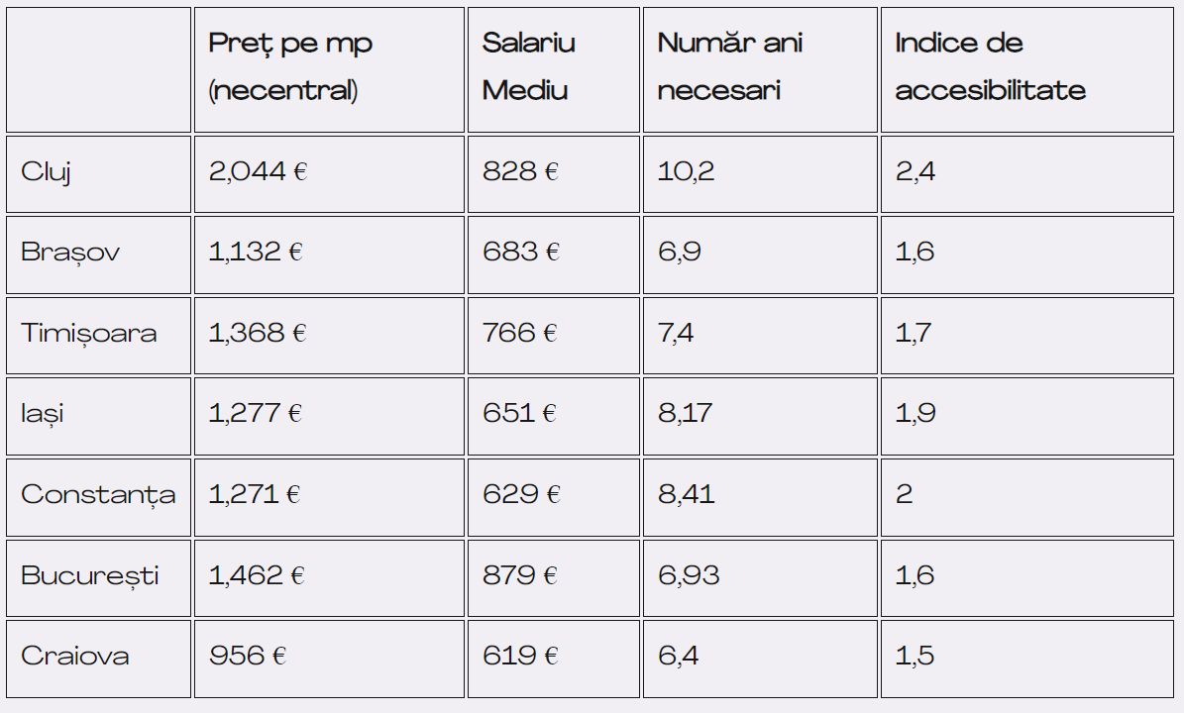Click the Indice de accesibilitate header

coord(1026,70)
